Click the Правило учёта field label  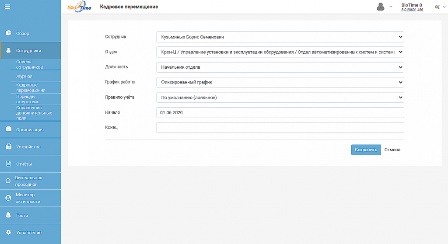point(119,98)
